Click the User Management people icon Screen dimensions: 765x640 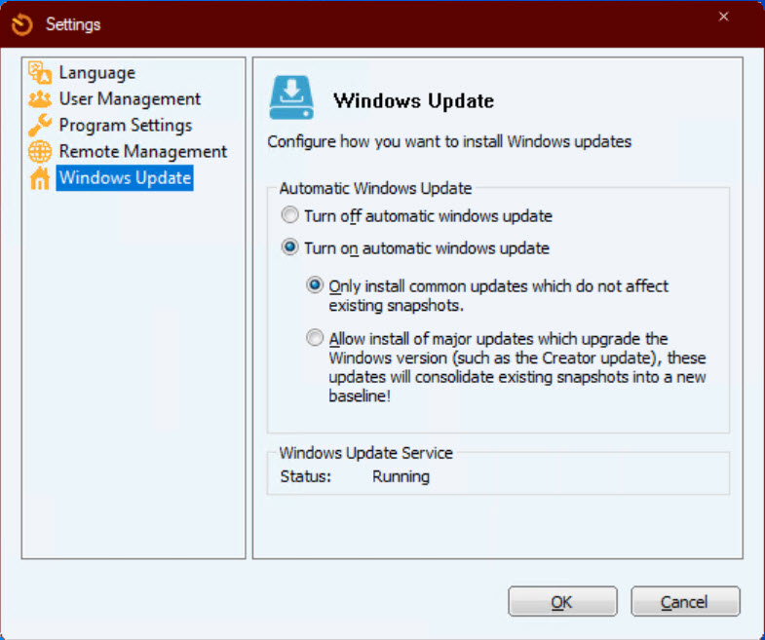coord(40,99)
